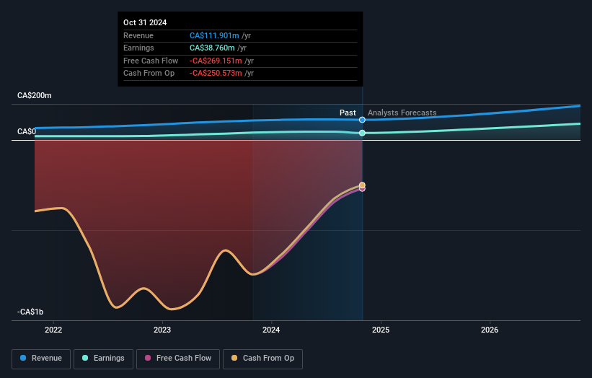Toggle the Earnings legend button
This screenshot has height=378, width=592.
coord(103,359)
